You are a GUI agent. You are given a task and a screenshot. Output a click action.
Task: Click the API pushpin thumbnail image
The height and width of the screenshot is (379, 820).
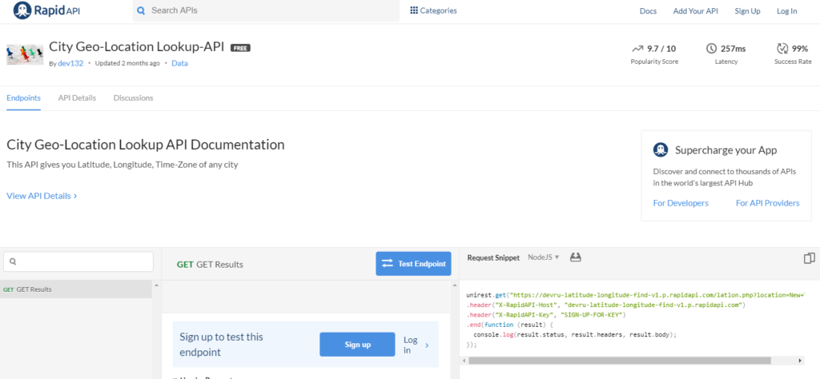click(25, 54)
